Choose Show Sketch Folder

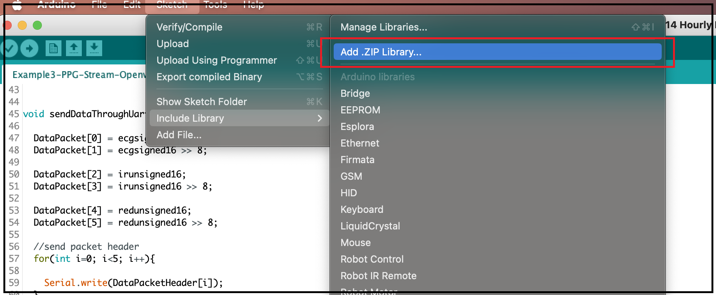click(x=239, y=102)
